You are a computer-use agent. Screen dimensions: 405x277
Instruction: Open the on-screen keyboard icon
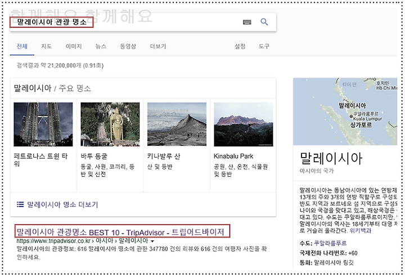(247, 22)
